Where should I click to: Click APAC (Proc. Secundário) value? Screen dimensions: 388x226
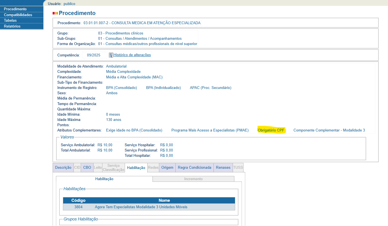click(x=210, y=88)
